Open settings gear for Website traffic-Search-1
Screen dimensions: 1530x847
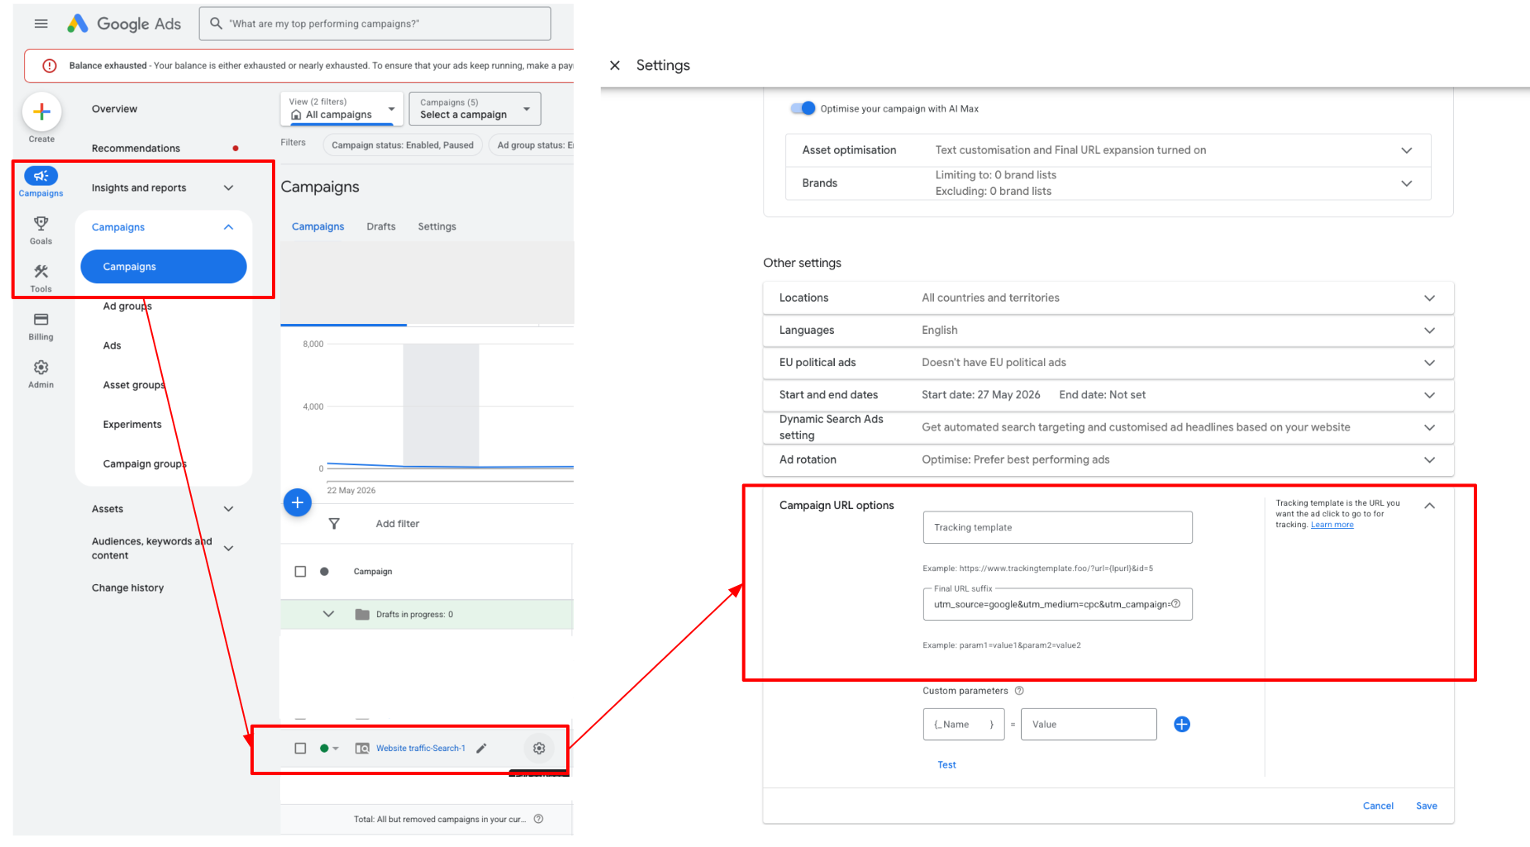point(539,748)
